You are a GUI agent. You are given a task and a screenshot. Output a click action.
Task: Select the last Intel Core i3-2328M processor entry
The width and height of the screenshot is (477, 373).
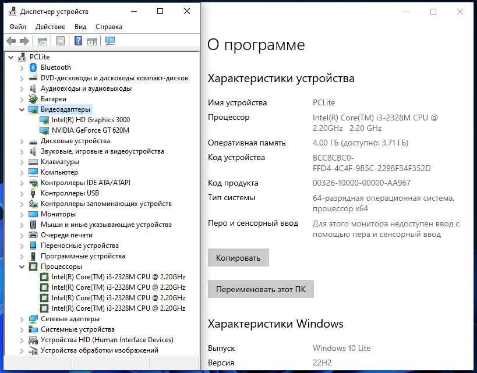pyautogui.click(x=118, y=308)
